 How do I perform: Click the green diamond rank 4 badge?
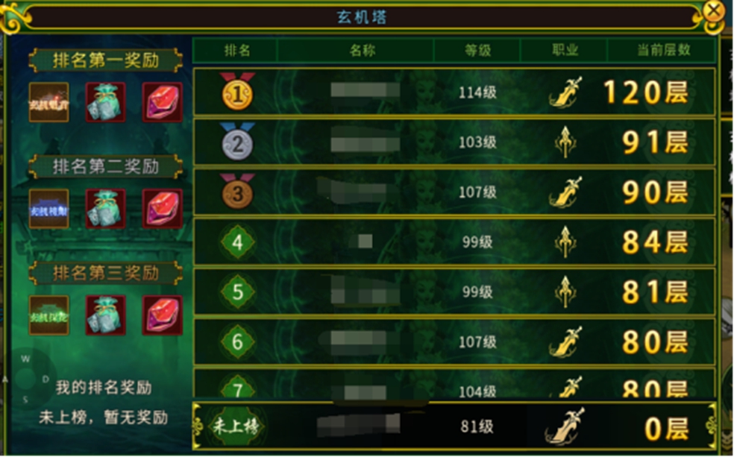pos(237,242)
